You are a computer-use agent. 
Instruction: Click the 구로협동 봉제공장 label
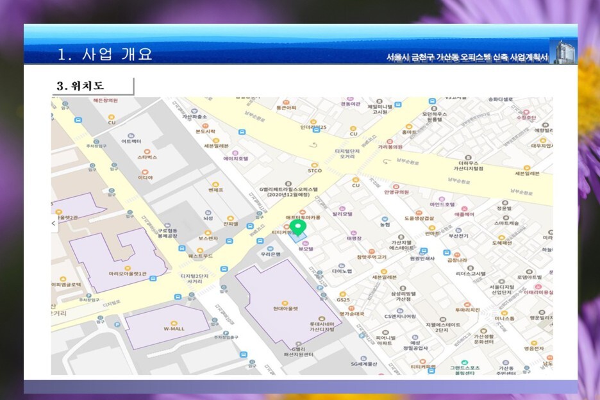[167, 233]
